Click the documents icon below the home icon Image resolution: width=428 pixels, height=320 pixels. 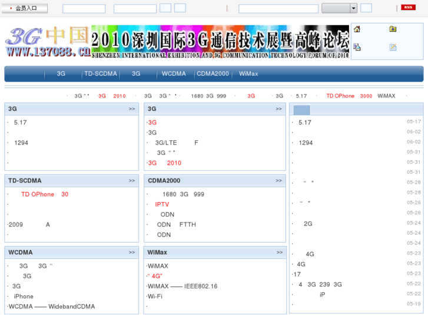tap(357, 48)
